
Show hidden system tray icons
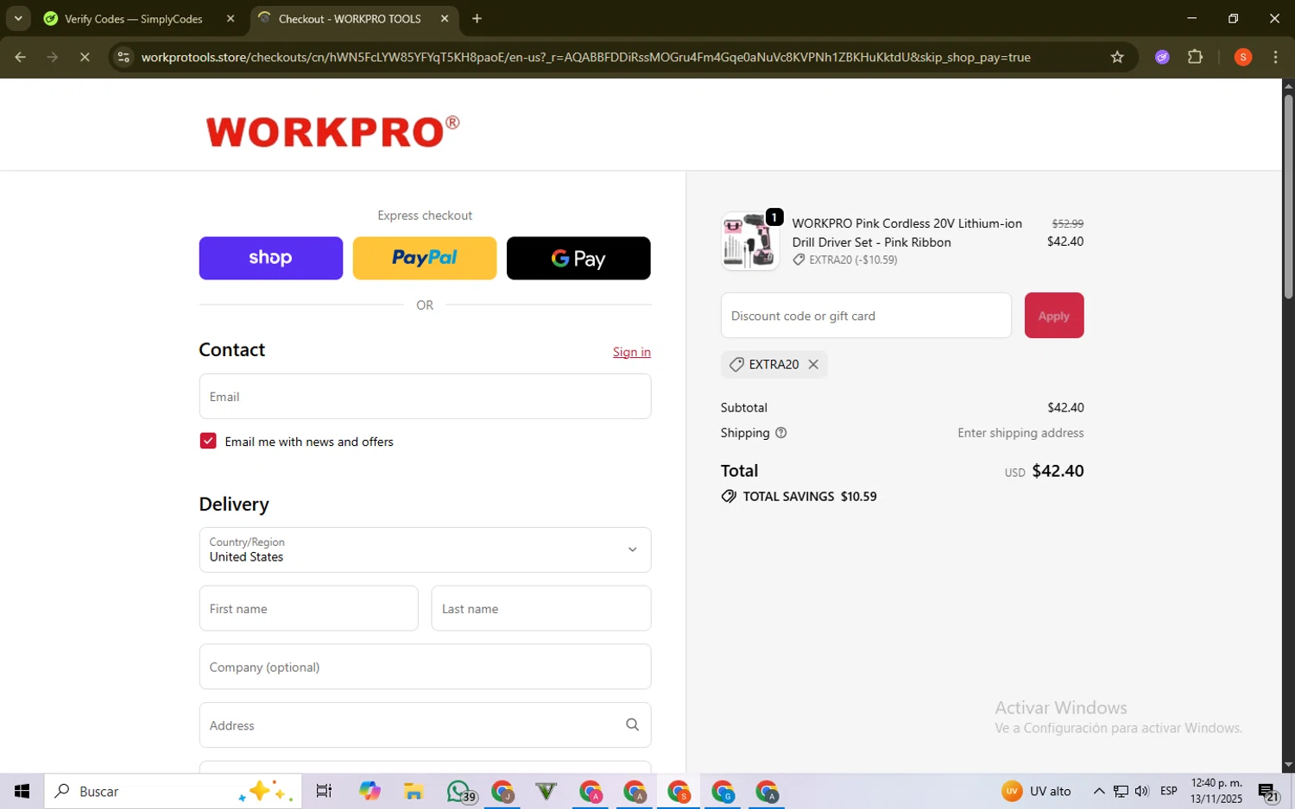click(x=1098, y=791)
